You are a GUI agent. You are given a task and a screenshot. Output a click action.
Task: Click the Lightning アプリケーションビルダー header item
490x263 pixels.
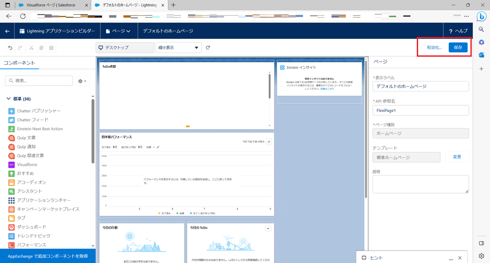click(57, 31)
